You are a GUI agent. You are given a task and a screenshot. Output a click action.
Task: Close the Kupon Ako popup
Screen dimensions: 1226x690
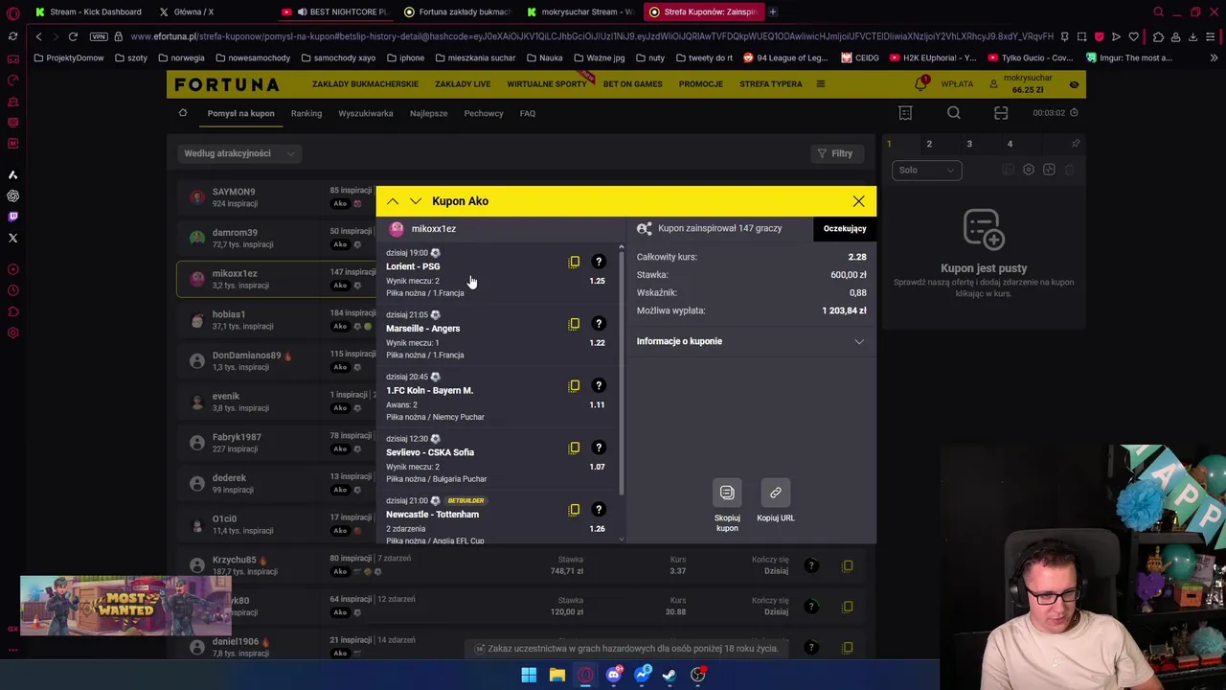(858, 201)
